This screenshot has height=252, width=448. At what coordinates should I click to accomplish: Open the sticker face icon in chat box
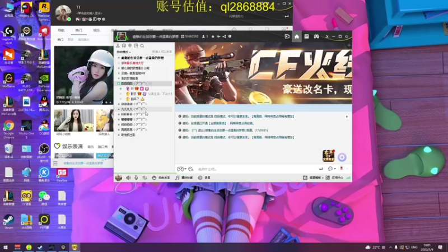click(191, 169)
